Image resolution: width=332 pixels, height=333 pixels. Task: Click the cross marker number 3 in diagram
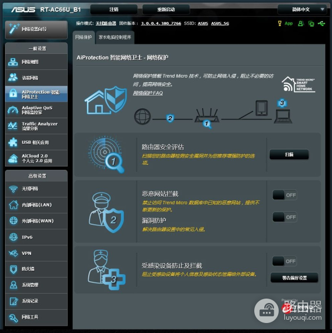pyautogui.click(x=282, y=103)
